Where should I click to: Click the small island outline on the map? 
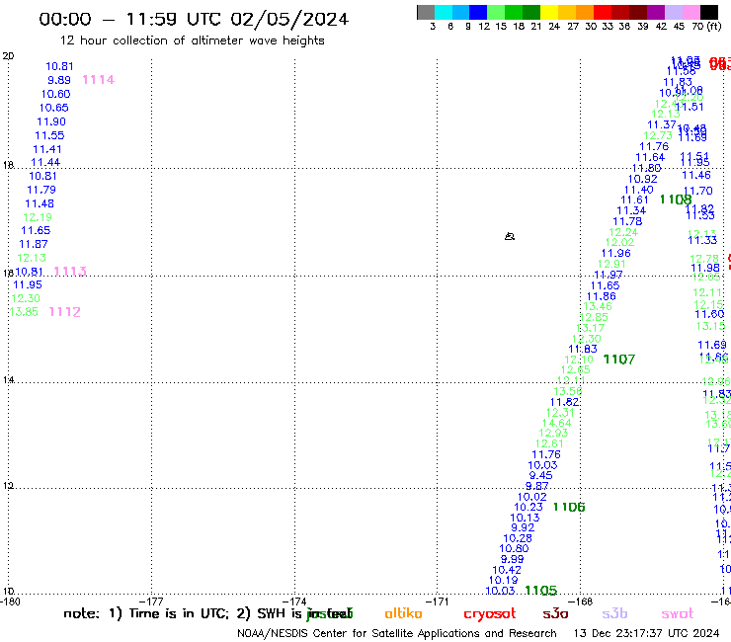pyautogui.click(x=510, y=236)
